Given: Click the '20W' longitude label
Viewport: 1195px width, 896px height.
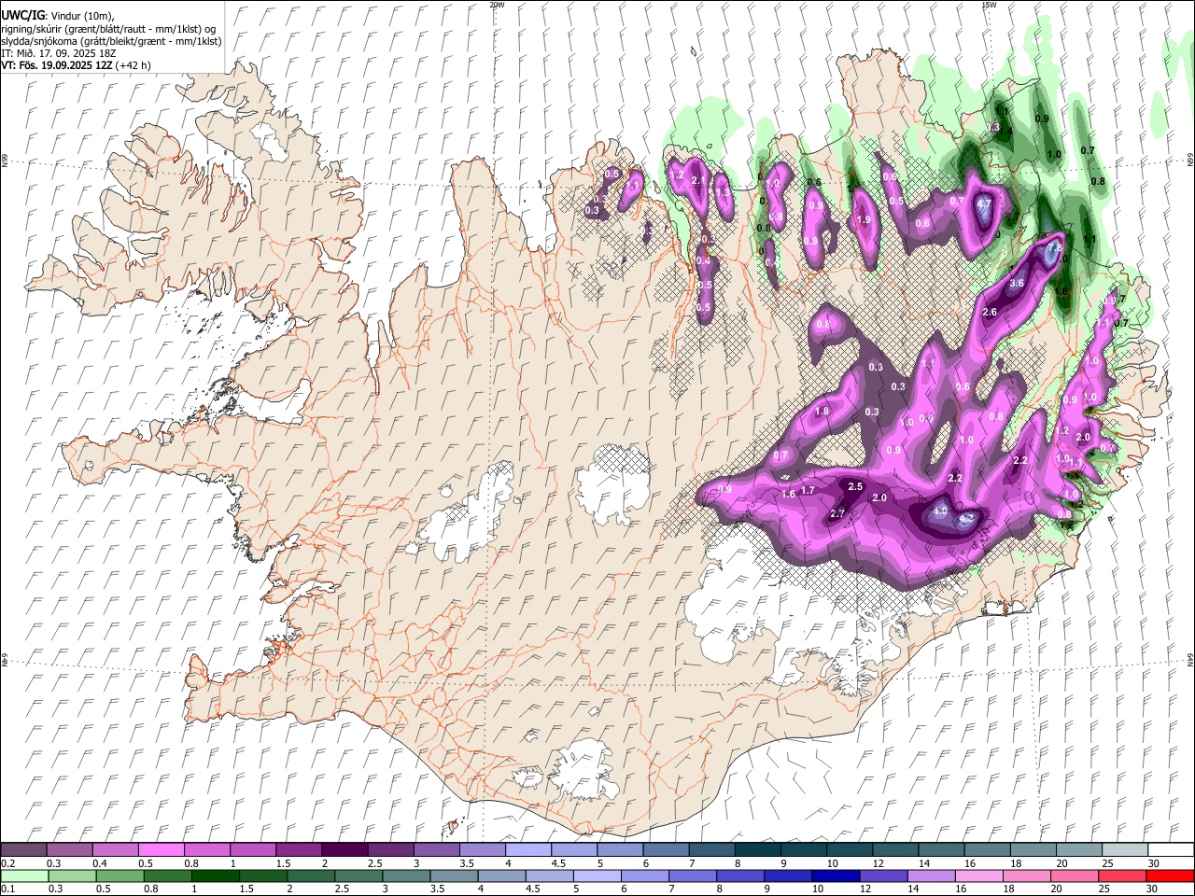Looking at the screenshot, I should click(497, 5).
